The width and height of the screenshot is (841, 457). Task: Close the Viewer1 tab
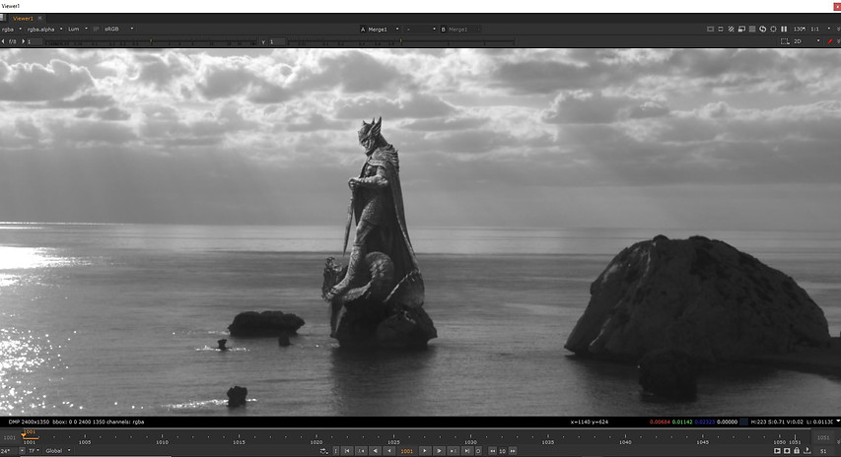coord(39,18)
